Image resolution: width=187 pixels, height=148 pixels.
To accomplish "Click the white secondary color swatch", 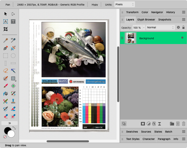I will (x=11, y=134).
